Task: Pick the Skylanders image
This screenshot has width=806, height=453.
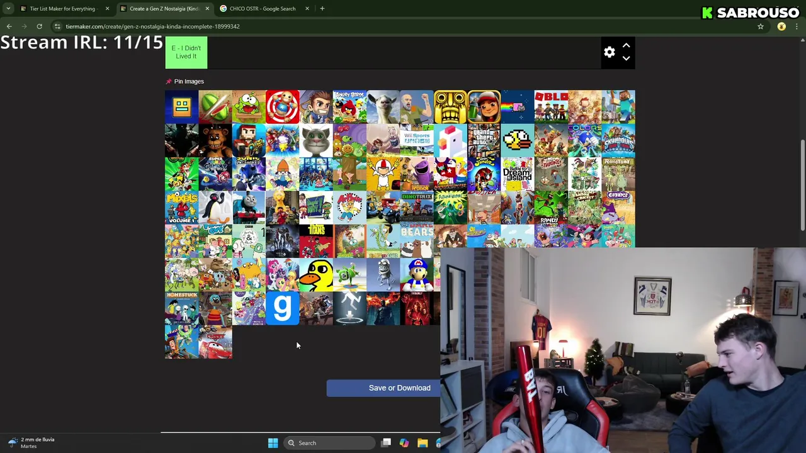Action: (618, 140)
